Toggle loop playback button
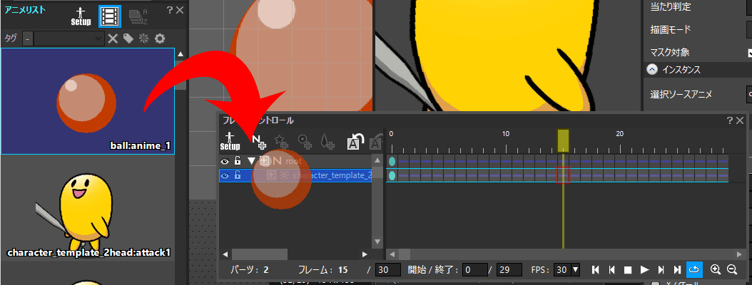Image resolution: width=752 pixels, height=285 pixels. [x=694, y=269]
